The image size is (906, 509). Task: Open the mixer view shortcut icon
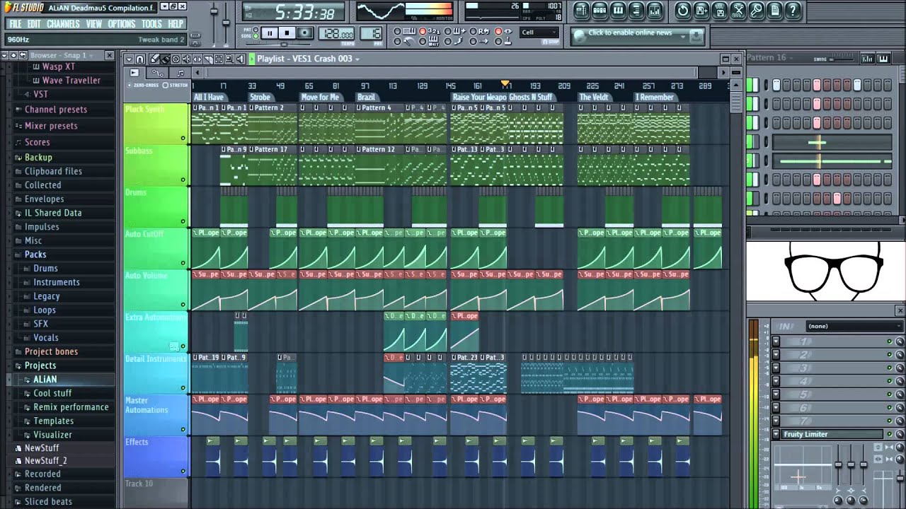point(654,10)
